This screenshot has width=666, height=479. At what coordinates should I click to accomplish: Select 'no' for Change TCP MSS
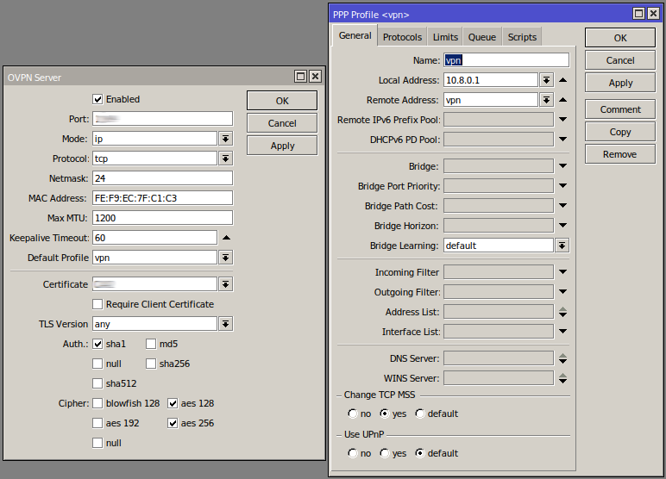(x=353, y=414)
